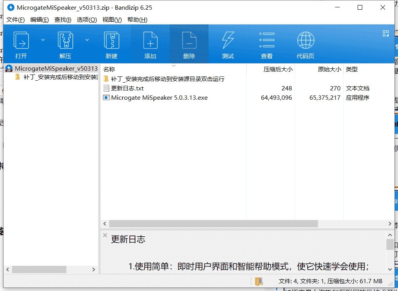Screen dimensions: 398x291
Task: Click compressed size 64,493,096 cell
Action: (276, 98)
